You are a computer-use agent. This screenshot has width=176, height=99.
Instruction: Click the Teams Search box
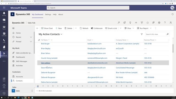pyautogui.click(x=88, y=8)
